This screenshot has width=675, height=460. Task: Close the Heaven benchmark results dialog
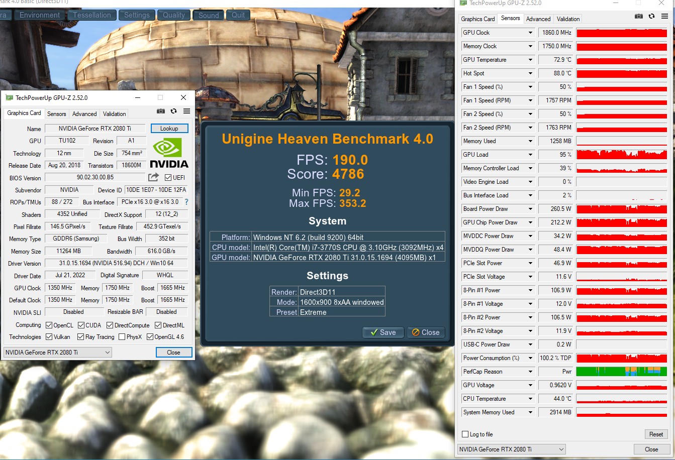(x=426, y=332)
